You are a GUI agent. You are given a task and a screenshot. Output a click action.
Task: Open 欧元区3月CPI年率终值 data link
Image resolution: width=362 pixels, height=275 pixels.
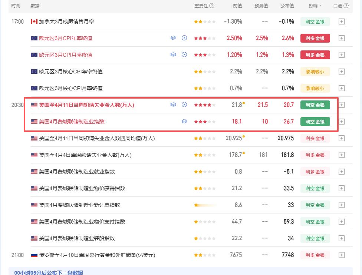(66, 38)
